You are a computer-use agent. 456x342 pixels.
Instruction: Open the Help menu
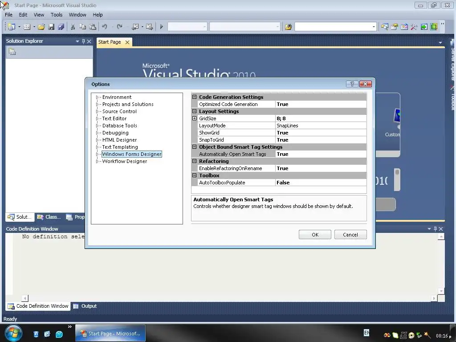98,15
